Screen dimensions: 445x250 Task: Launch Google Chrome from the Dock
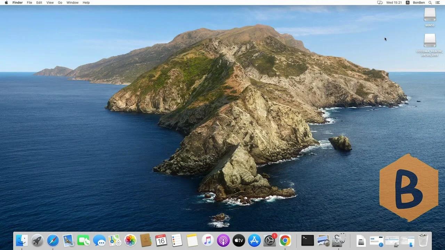pyautogui.click(x=285, y=240)
